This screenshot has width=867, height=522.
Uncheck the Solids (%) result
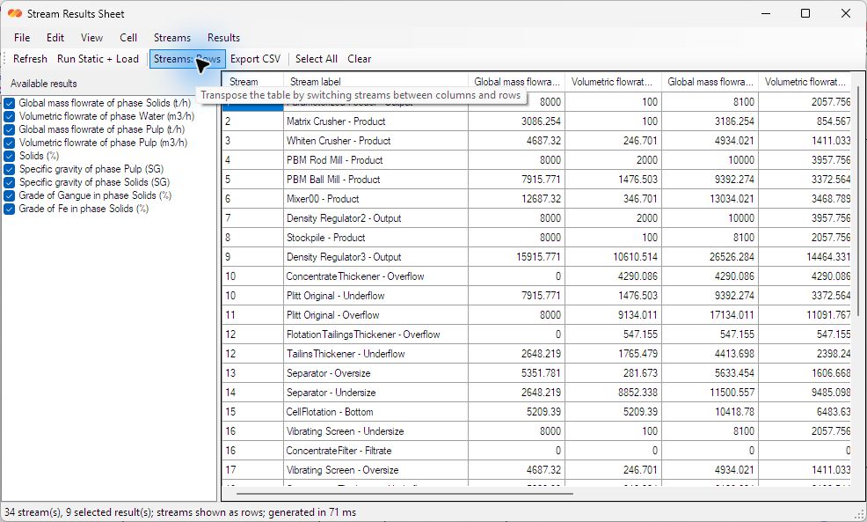pyautogui.click(x=10, y=156)
